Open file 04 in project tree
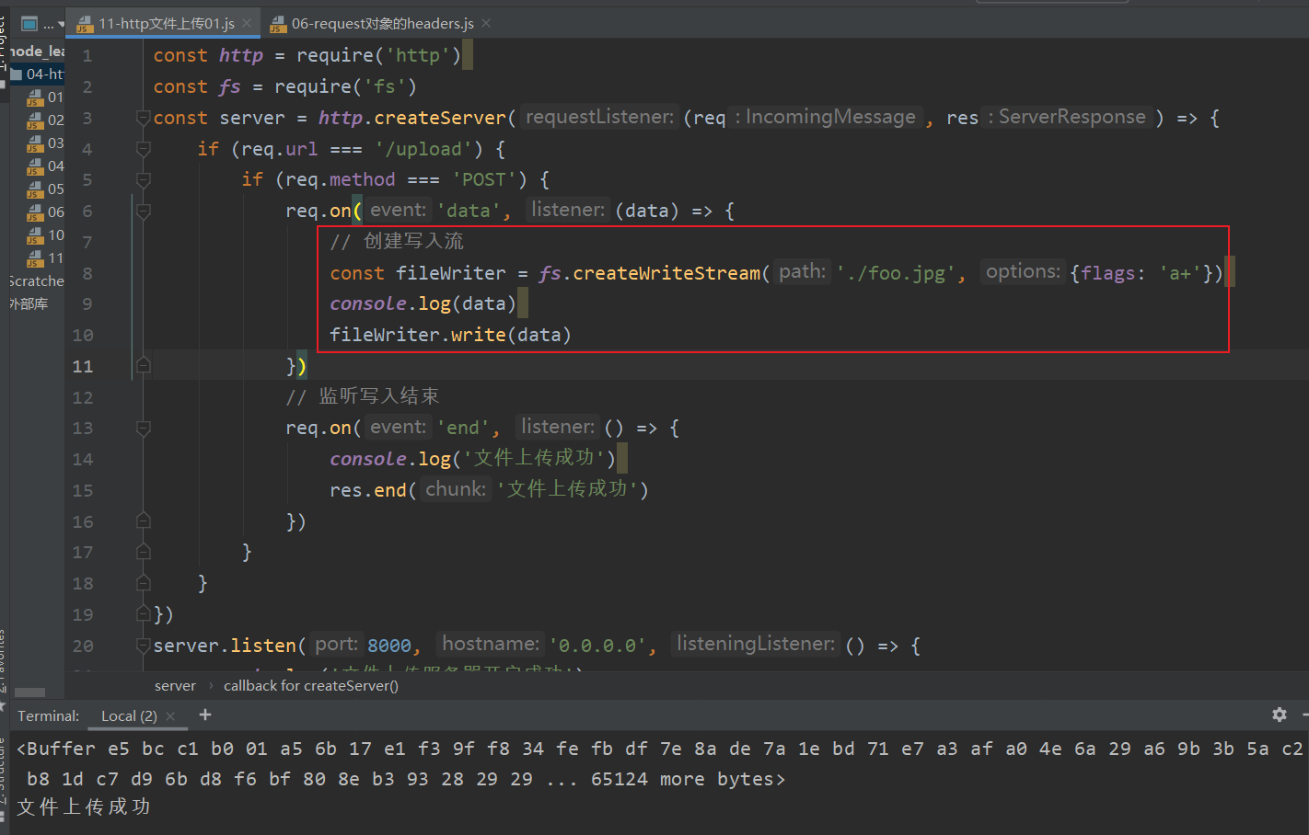The image size is (1309, 835). pyautogui.click(x=46, y=166)
